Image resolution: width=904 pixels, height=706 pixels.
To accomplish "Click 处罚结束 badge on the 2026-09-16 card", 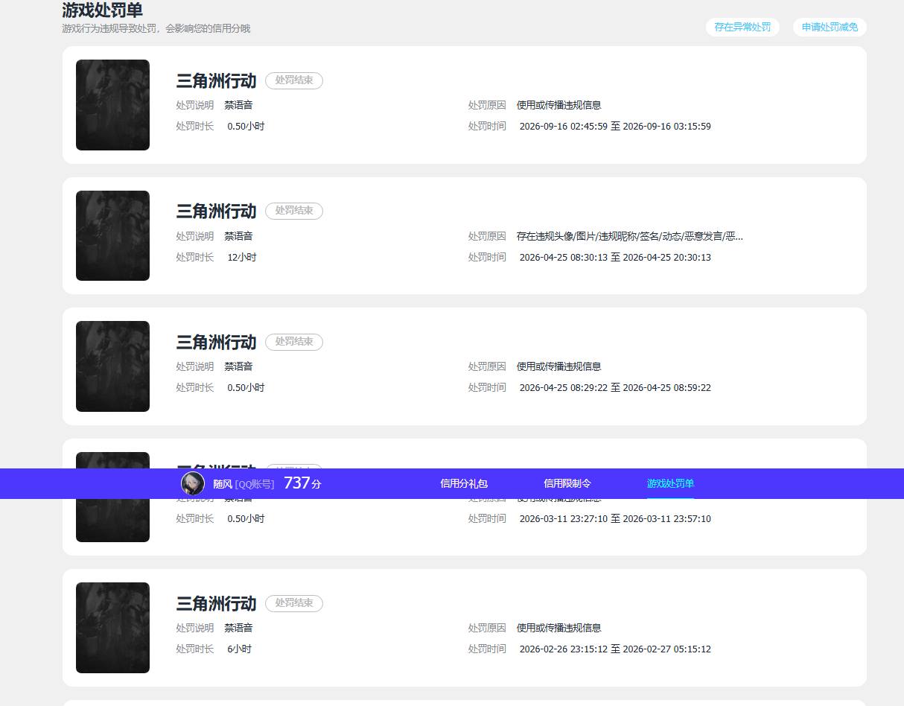I will pos(294,80).
